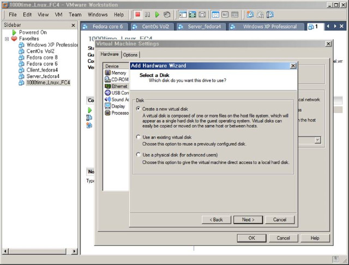Click the Next button in the wizard
Viewport: 349px width, 265px height.
(248, 220)
